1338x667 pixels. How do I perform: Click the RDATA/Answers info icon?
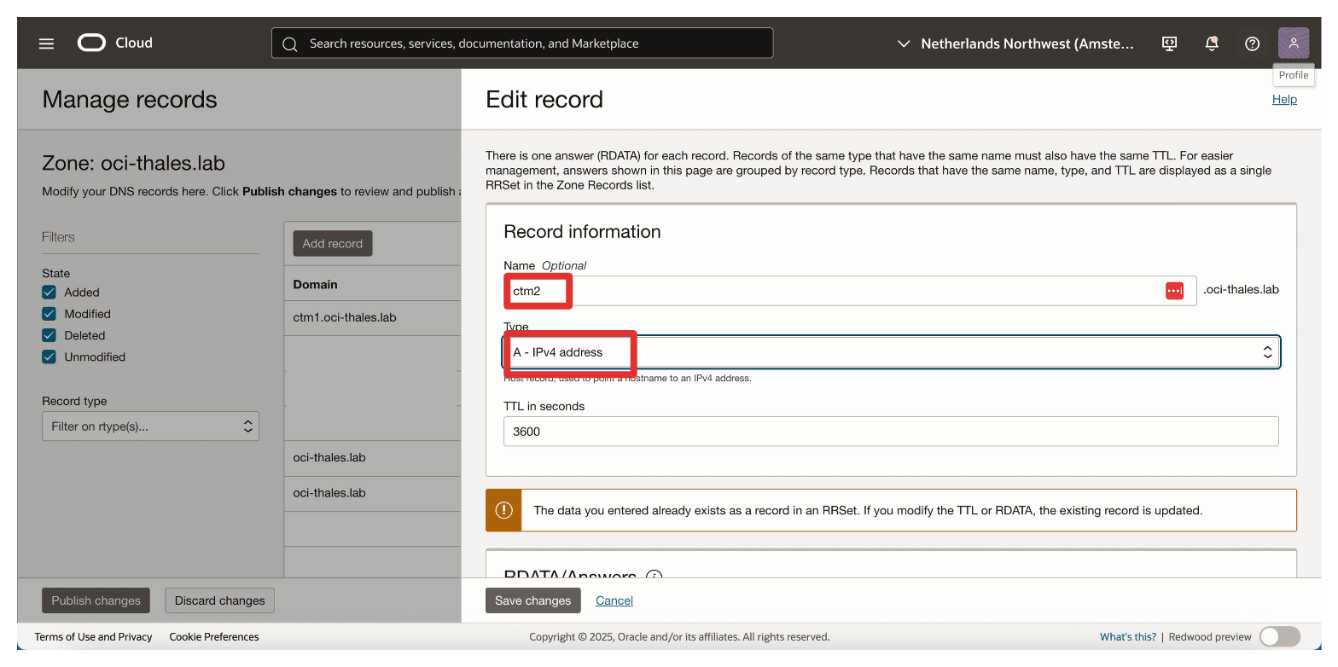coord(654,577)
